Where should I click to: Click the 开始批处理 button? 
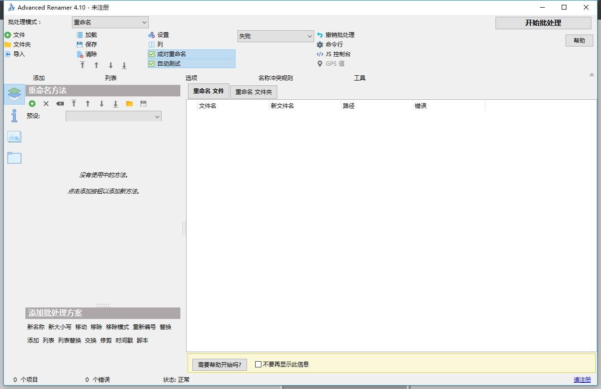pyautogui.click(x=543, y=23)
